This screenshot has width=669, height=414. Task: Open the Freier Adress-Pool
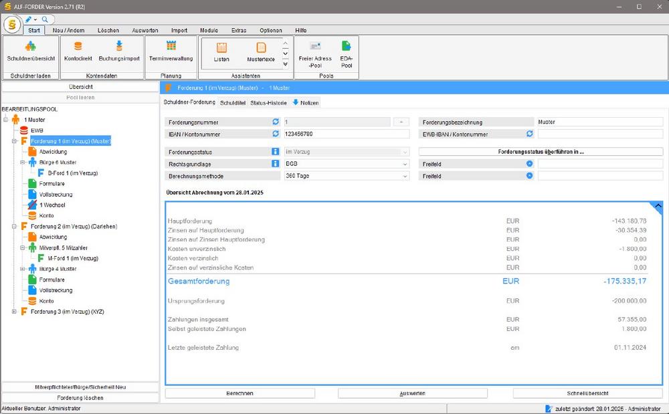(x=315, y=51)
